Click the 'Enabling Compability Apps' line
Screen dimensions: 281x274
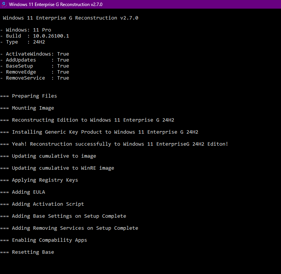tap(44, 240)
